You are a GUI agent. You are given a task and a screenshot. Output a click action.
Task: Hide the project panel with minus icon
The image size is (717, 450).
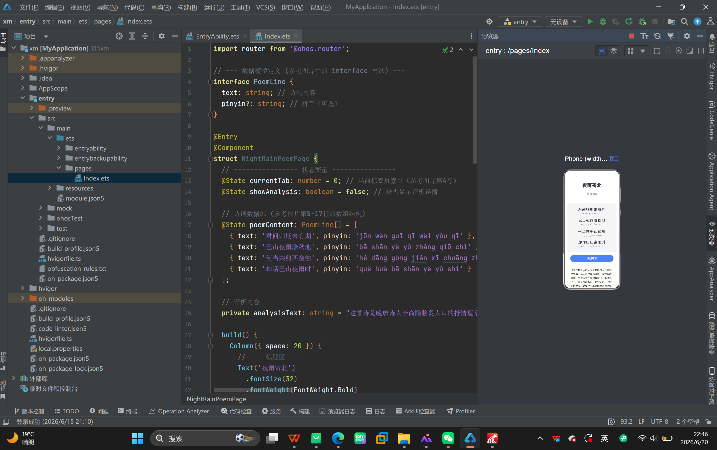coord(174,36)
